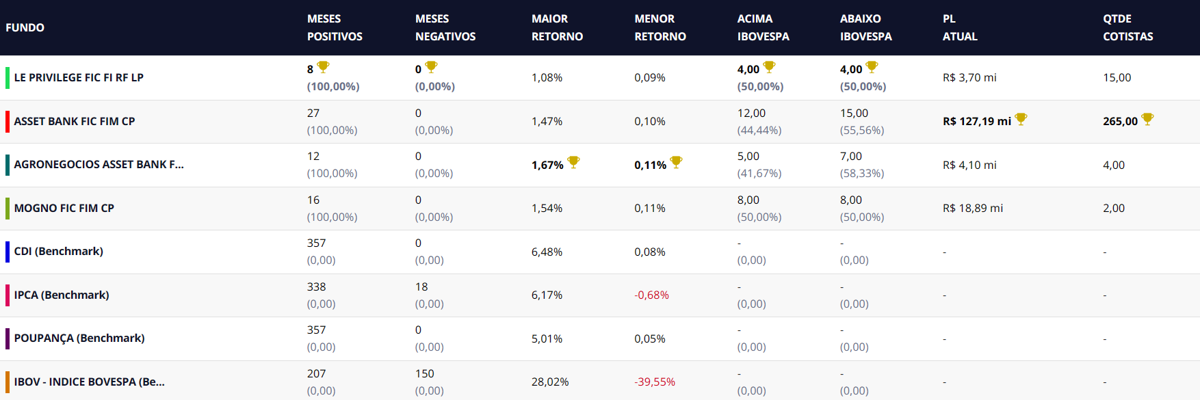Viewport: 1200px width, 400px height.
Task: Sort by MESES POSITIVOS column header
Action: [335, 27]
